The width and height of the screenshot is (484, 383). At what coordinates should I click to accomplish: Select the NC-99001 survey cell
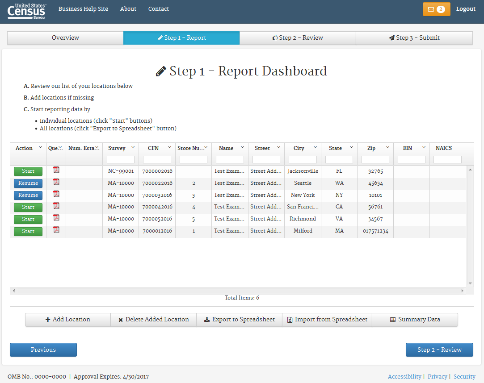[x=121, y=171]
